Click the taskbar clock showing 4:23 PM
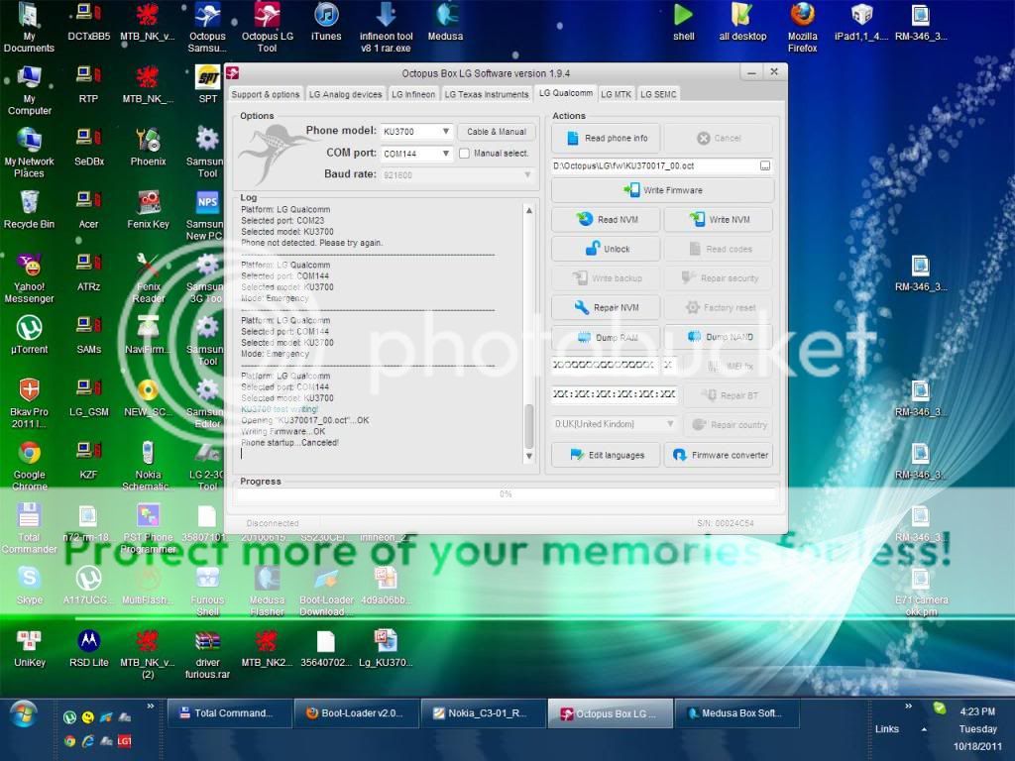1015x761 pixels. 976,711
